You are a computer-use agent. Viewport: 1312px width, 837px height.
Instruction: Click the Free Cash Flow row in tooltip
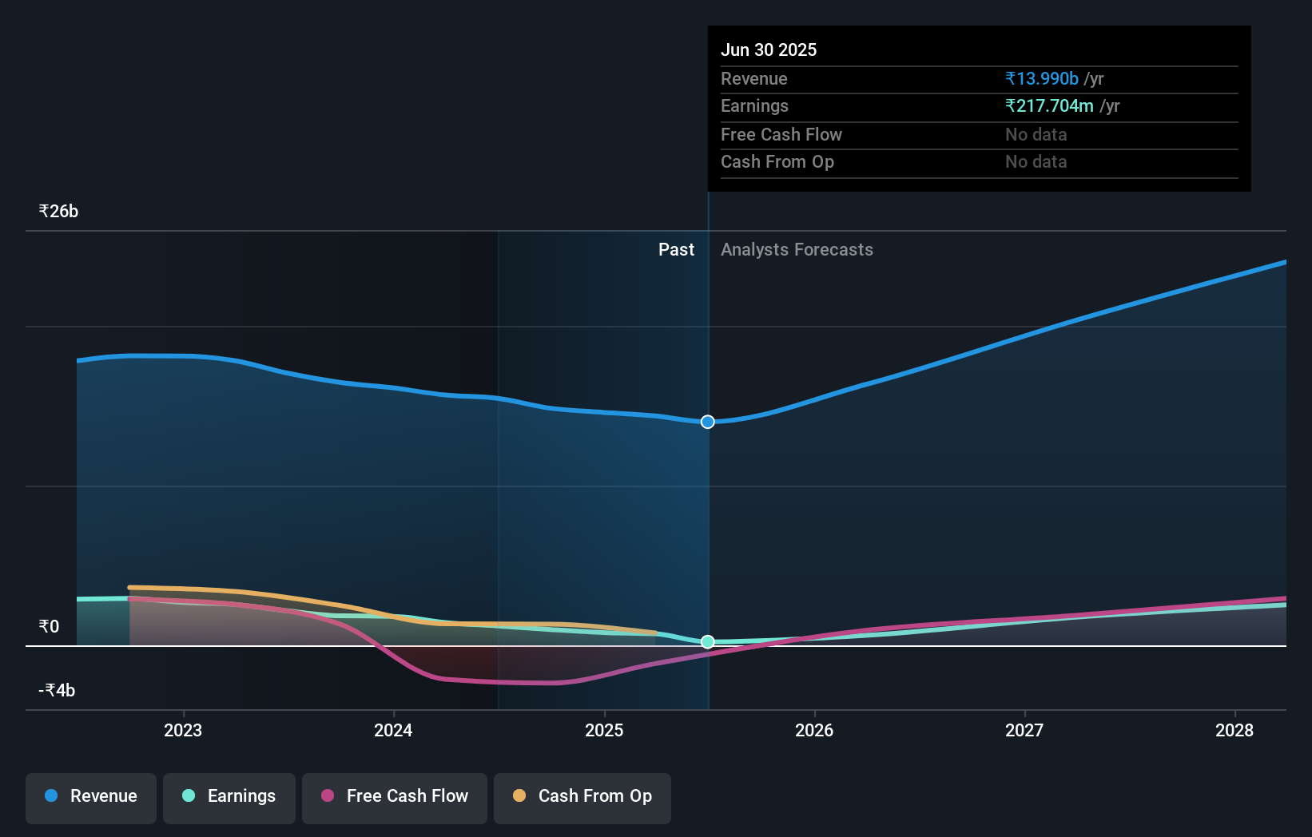point(980,135)
